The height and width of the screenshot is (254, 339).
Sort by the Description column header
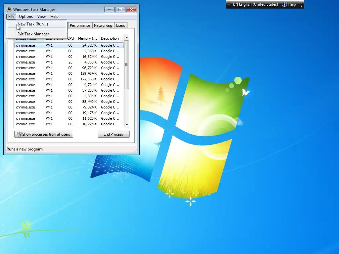click(111, 38)
